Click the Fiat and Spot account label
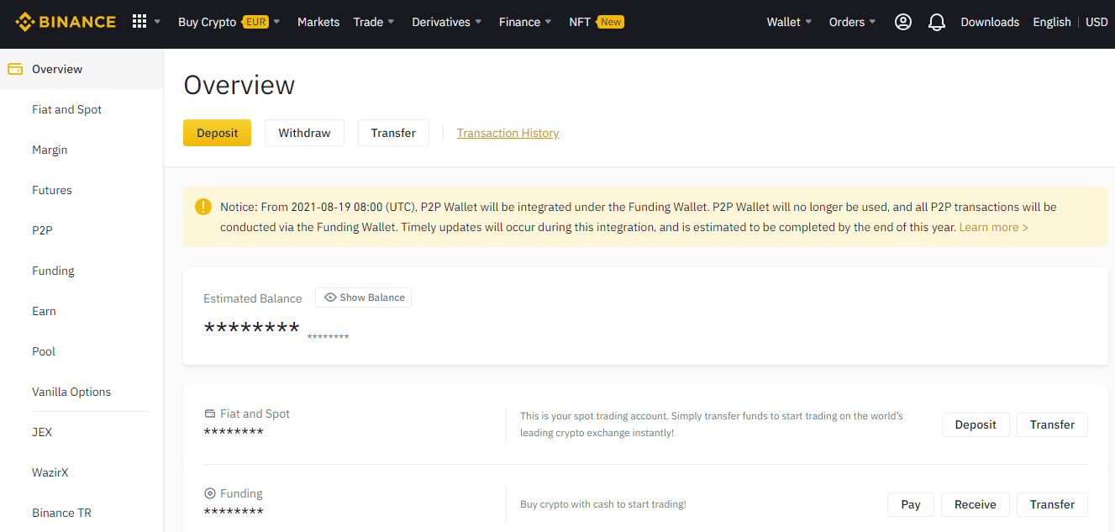Image resolution: width=1115 pixels, height=532 pixels. [255, 413]
